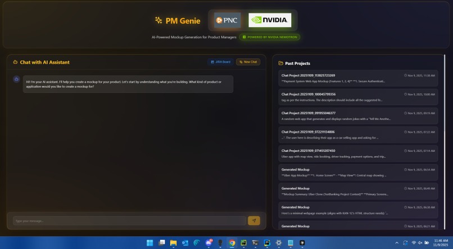The width and height of the screenshot is (453, 249).
Task: Click the minimal webpage example description
Action: (334, 213)
